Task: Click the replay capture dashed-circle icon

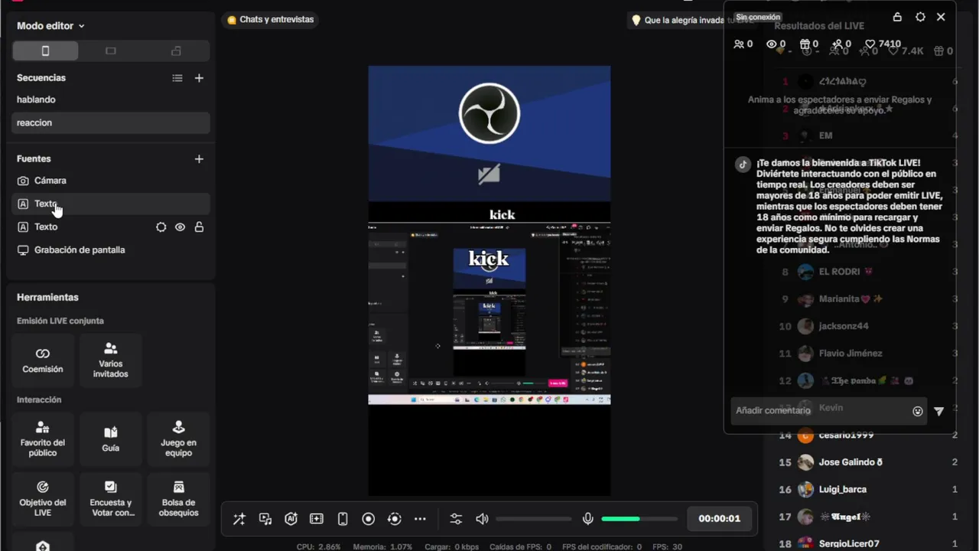Action: 395,519
